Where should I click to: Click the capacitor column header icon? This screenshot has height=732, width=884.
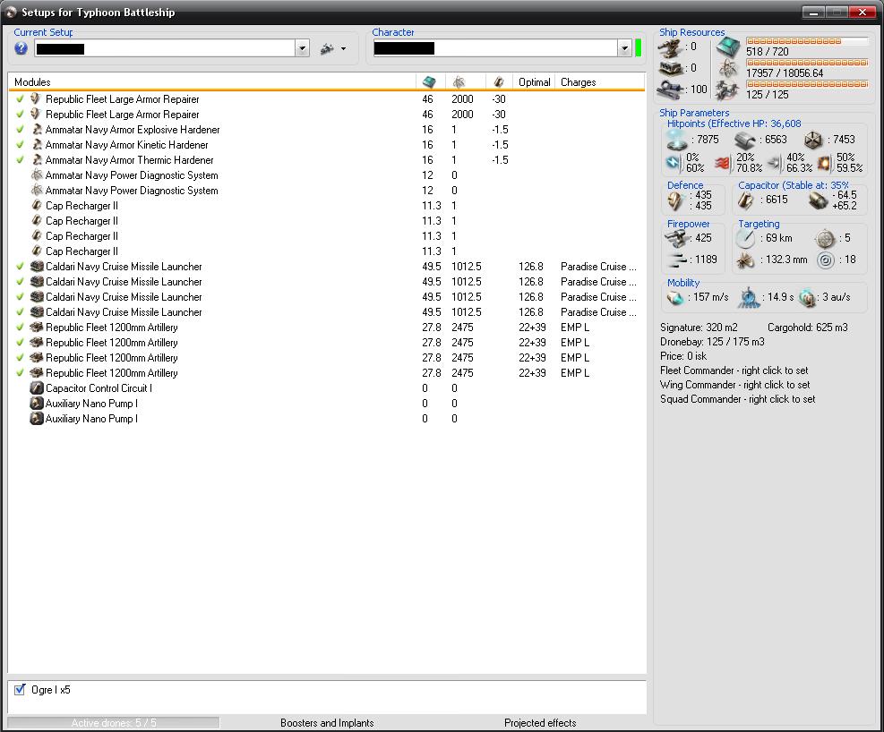(x=498, y=82)
